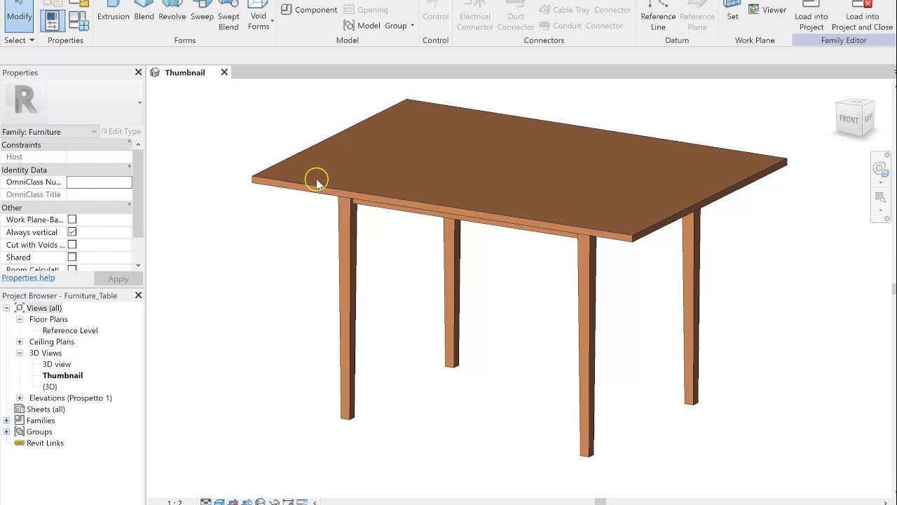Viewport: 897px width, 505px height.
Task: Activate the Sweep tool
Action: click(202, 11)
